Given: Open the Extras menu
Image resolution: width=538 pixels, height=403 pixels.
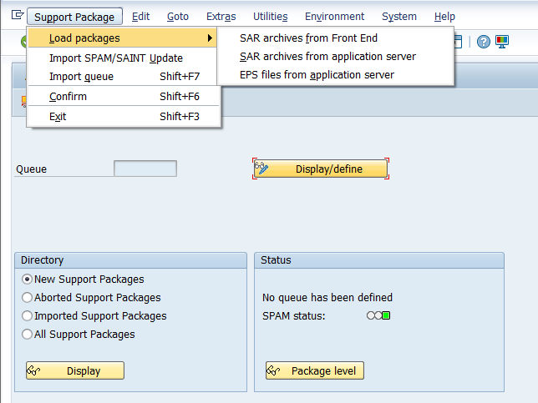Looking at the screenshot, I should point(221,17).
